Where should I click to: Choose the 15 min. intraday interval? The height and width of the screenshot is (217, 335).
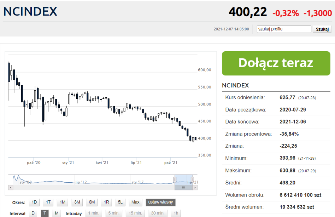(x=135, y=213)
